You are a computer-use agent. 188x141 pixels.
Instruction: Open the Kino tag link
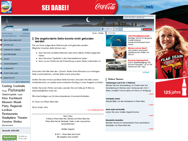[5, 98]
